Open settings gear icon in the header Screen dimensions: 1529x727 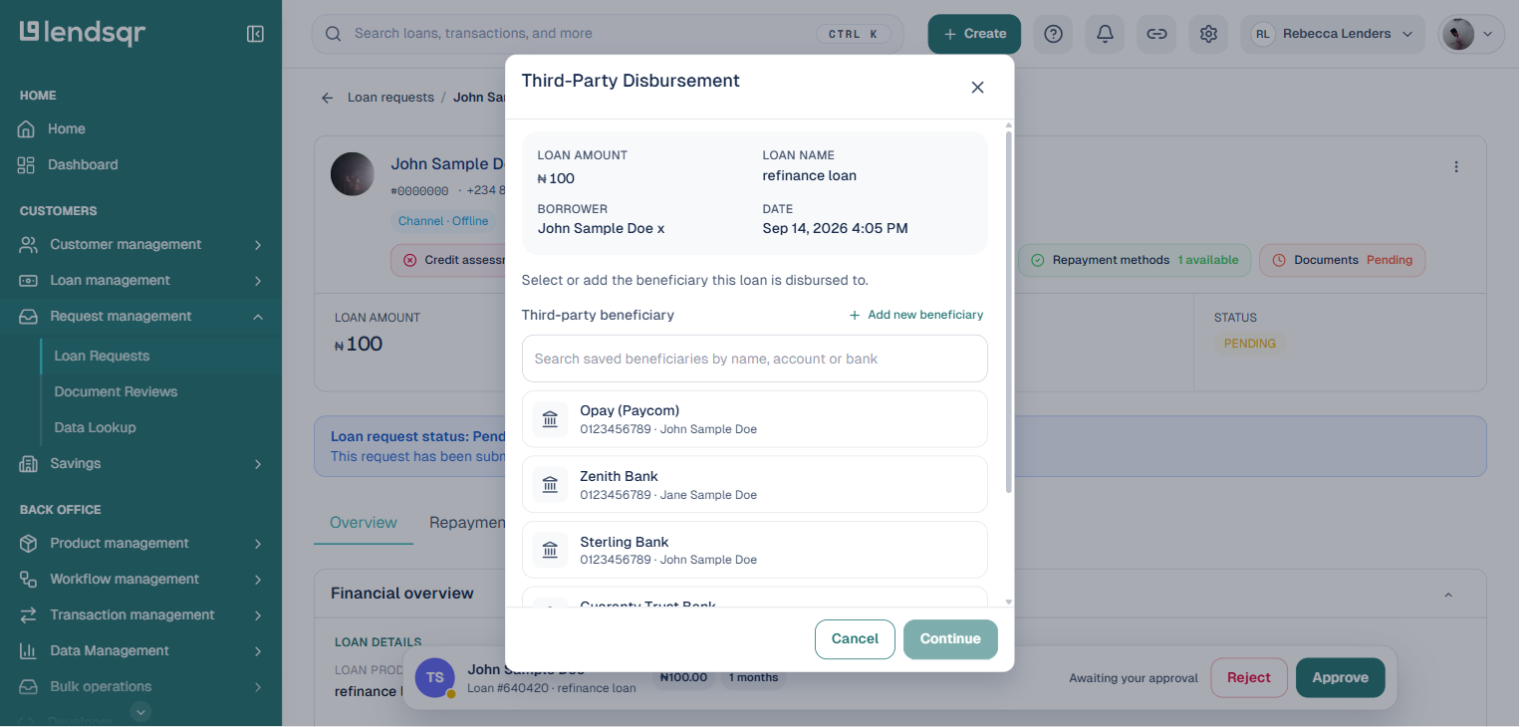(1208, 34)
